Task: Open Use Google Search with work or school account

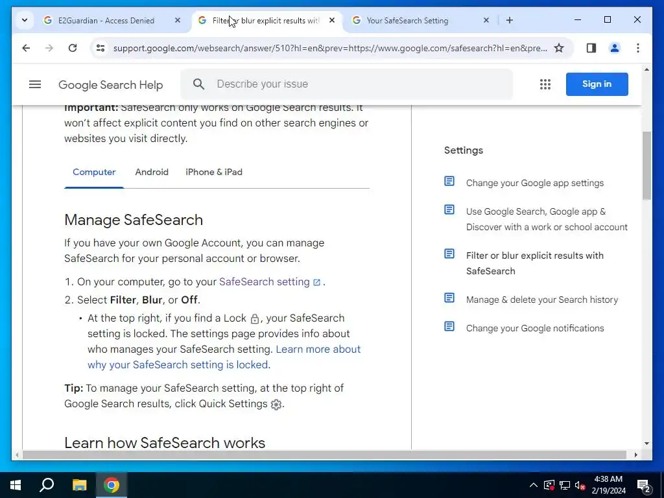Action: click(547, 219)
